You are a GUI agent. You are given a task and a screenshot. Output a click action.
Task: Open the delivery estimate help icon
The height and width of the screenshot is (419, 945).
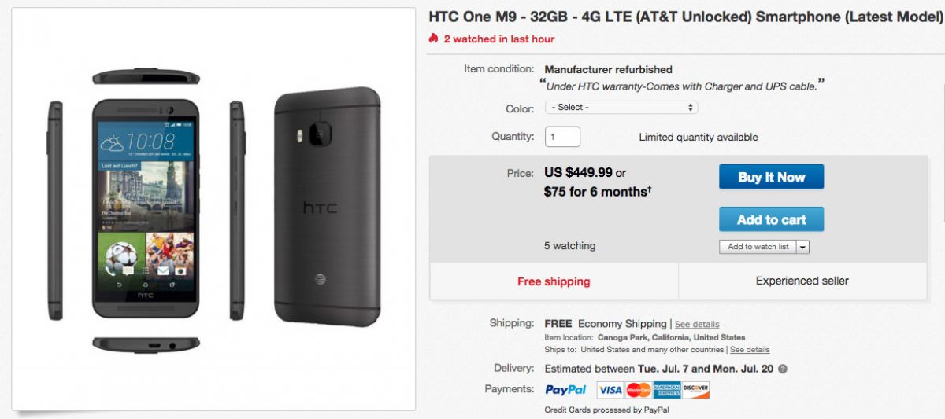coord(783,369)
